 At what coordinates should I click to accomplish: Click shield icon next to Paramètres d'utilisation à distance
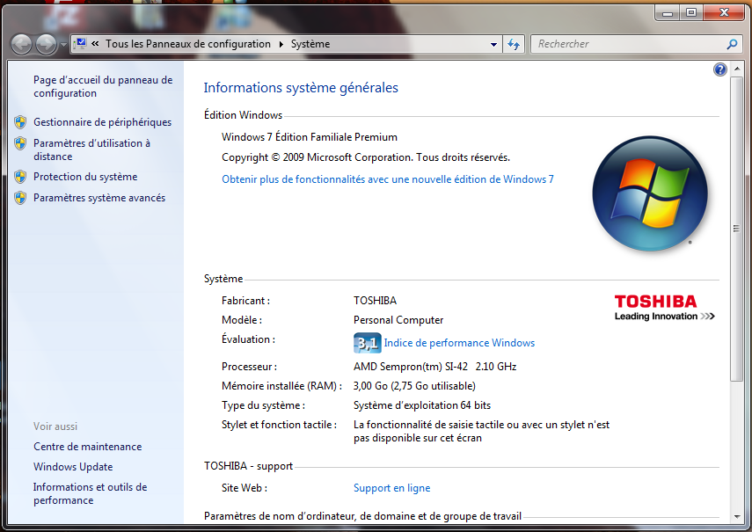pyautogui.click(x=20, y=143)
